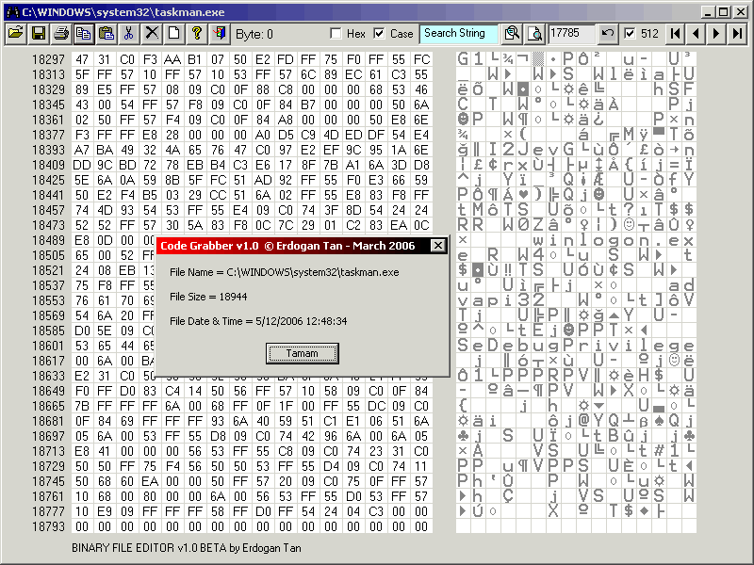Create a new blank file via page icon
This screenshot has width=754, height=565.
pyautogui.click(x=174, y=33)
